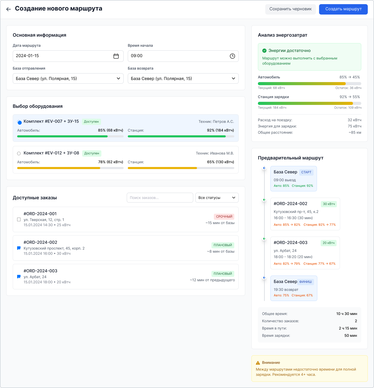
Task: Open the calendar picker icon
Action: click(x=116, y=56)
